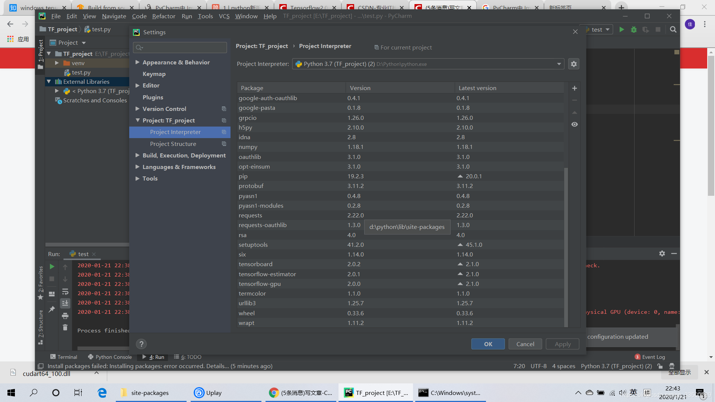Click the Debug bug icon
Screen dimensions: 715x402
pyautogui.click(x=633, y=29)
